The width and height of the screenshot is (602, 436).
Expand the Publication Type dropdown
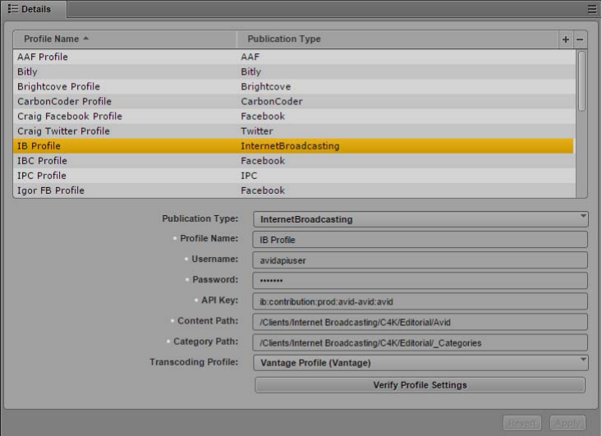(x=421, y=219)
